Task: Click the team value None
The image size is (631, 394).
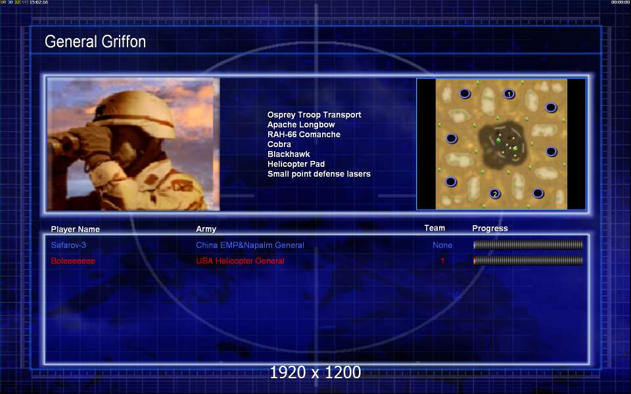Action: tap(442, 245)
